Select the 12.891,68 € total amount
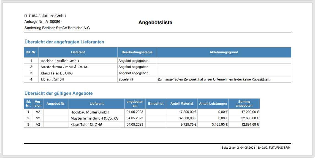The width and height of the screenshot is (315, 158). 250,124
